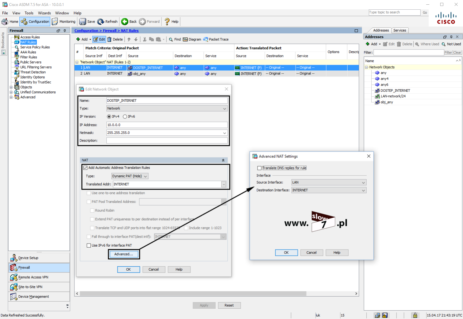Click Edit in NAT Rules toolbar
The width and height of the screenshot is (463, 319).
click(99, 39)
